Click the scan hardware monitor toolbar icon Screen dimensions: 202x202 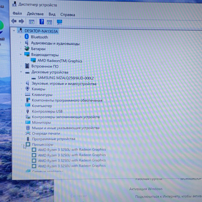click(60, 22)
